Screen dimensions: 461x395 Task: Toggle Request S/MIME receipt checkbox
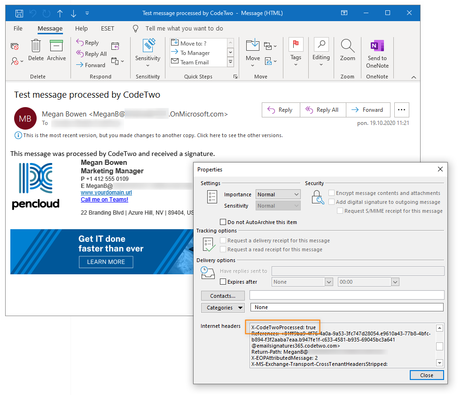click(x=340, y=211)
